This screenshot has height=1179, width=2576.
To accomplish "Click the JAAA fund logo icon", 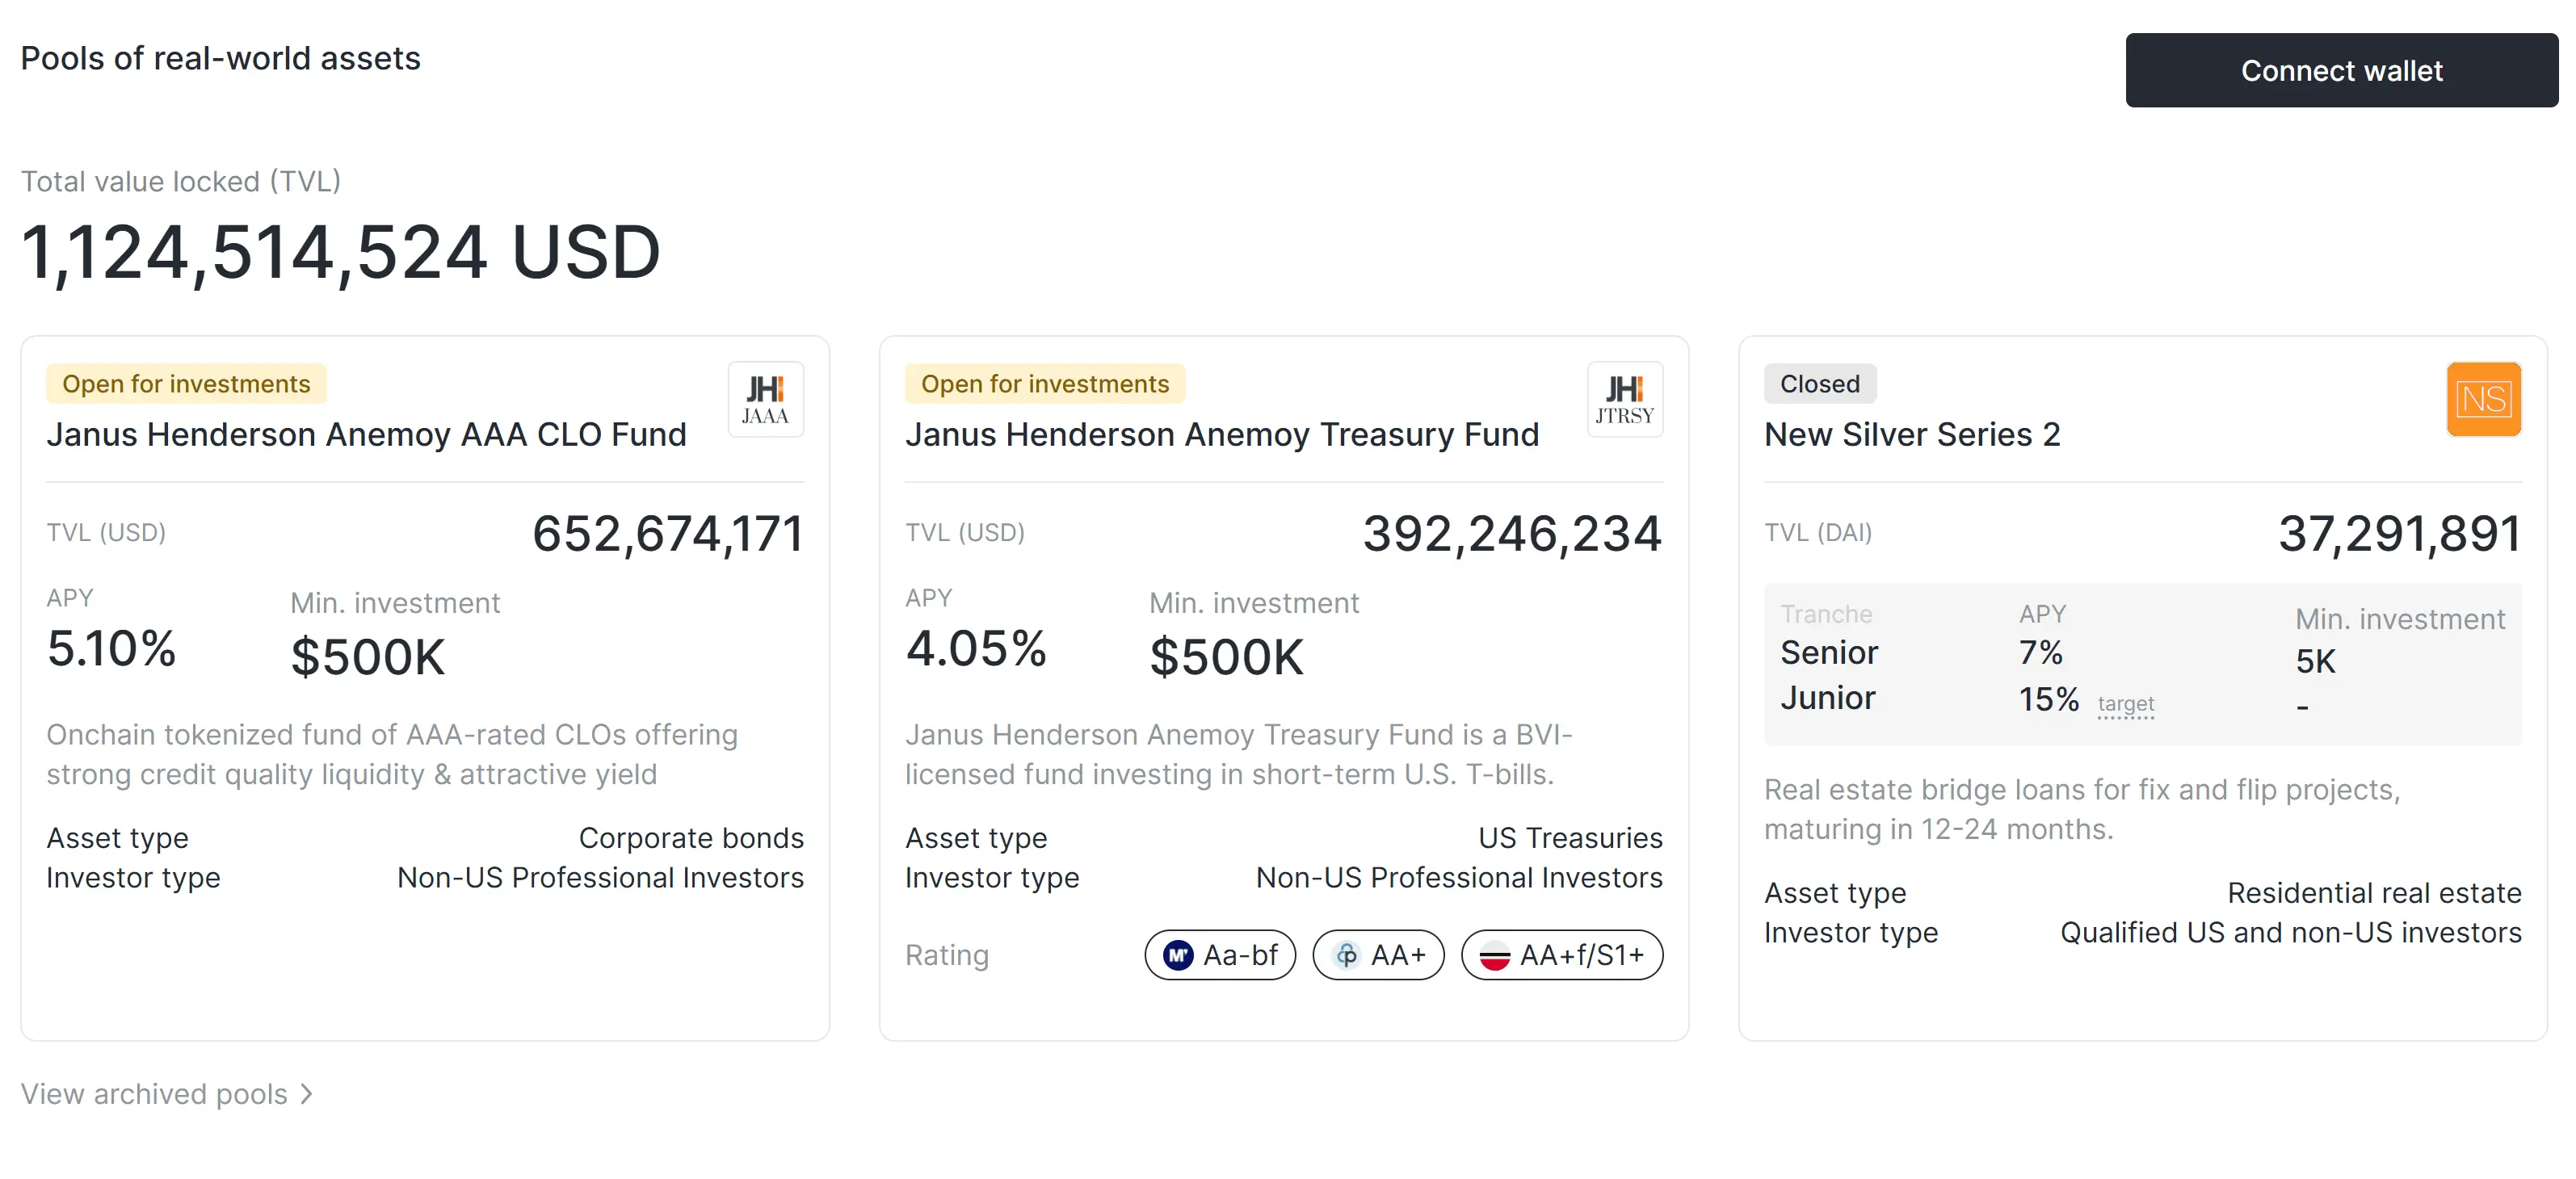I will (765, 399).
